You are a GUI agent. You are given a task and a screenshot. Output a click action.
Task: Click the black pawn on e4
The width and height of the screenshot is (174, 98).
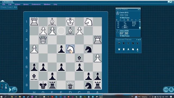click(x=61, y=49)
